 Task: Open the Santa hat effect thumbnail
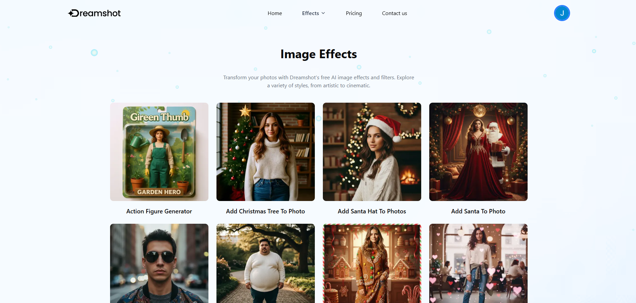[x=372, y=152]
